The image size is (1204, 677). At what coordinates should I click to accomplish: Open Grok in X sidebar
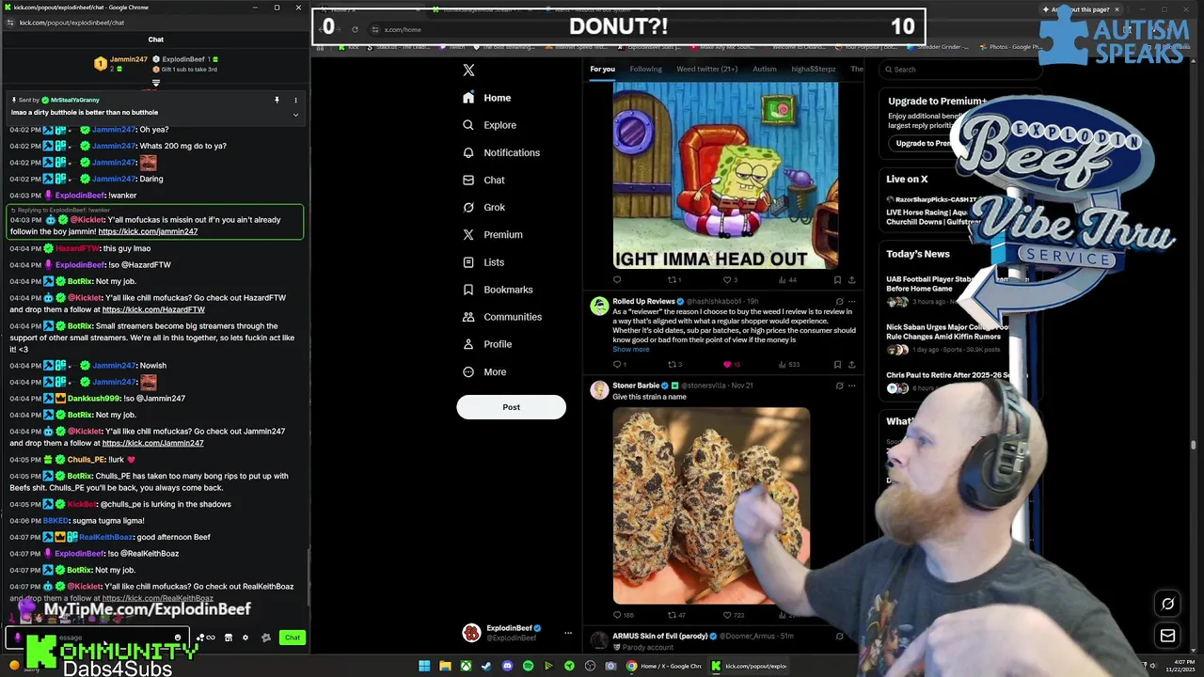(483, 207)
